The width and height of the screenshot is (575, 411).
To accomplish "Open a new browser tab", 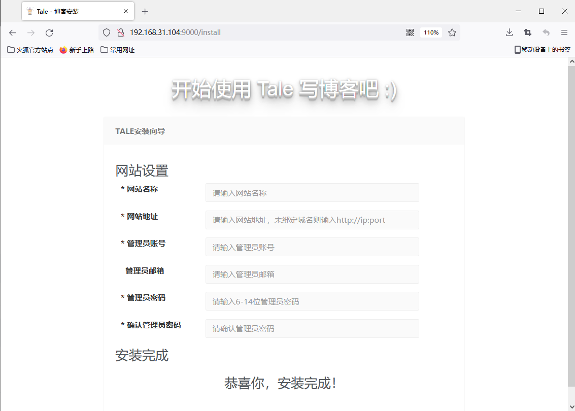I will (145, 11).
